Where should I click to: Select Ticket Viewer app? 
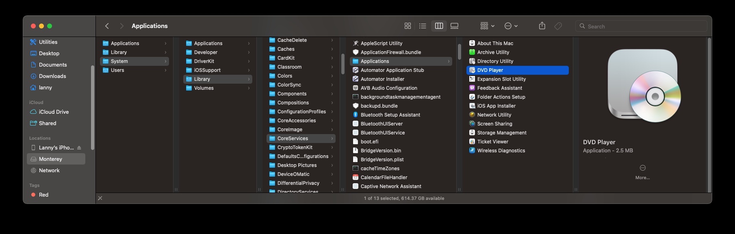(518, 141)
